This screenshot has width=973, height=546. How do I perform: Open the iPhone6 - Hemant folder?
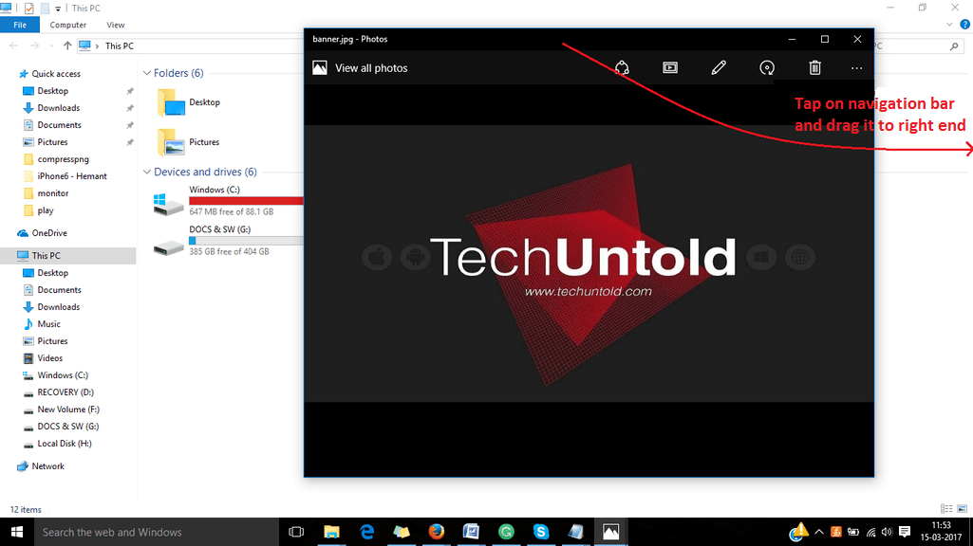(x=65, y=176)
